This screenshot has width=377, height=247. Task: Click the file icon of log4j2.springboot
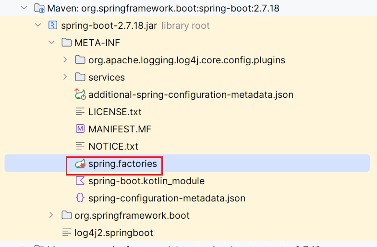pyautogui.click(x=67, y=232)
